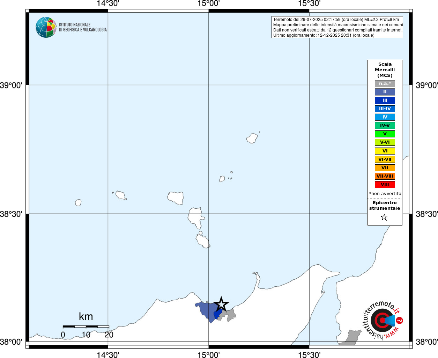Image resolution: width=438 pixels, height=358 pixels.
Task: Select the intensity VII orange swatch
Action: click(385, 168)
